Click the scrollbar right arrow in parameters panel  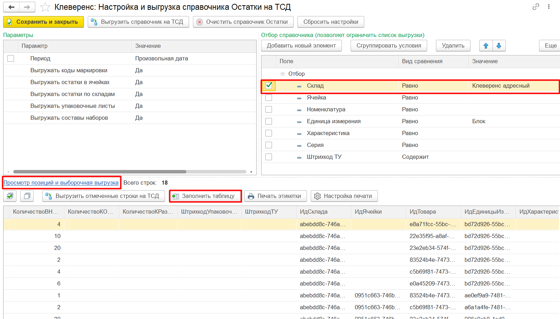click(x=251, y=172)
